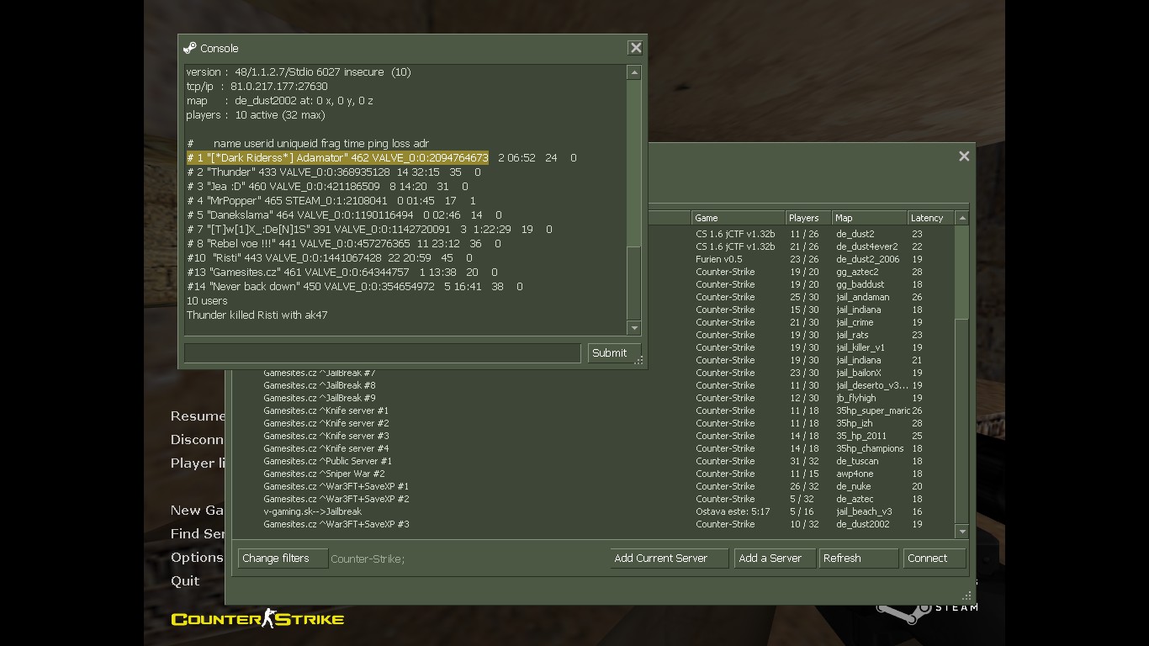Click the de_tuscan map cell

(857, 461)
